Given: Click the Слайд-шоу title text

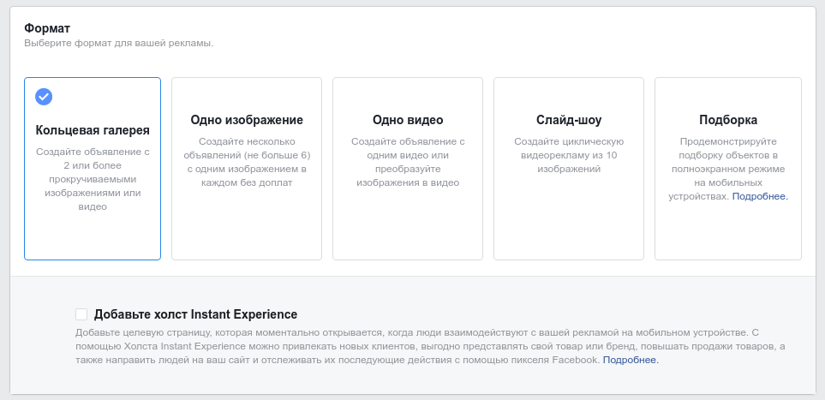Looking at the screenshot, I should pyautogui.click(x=569, y=120).
